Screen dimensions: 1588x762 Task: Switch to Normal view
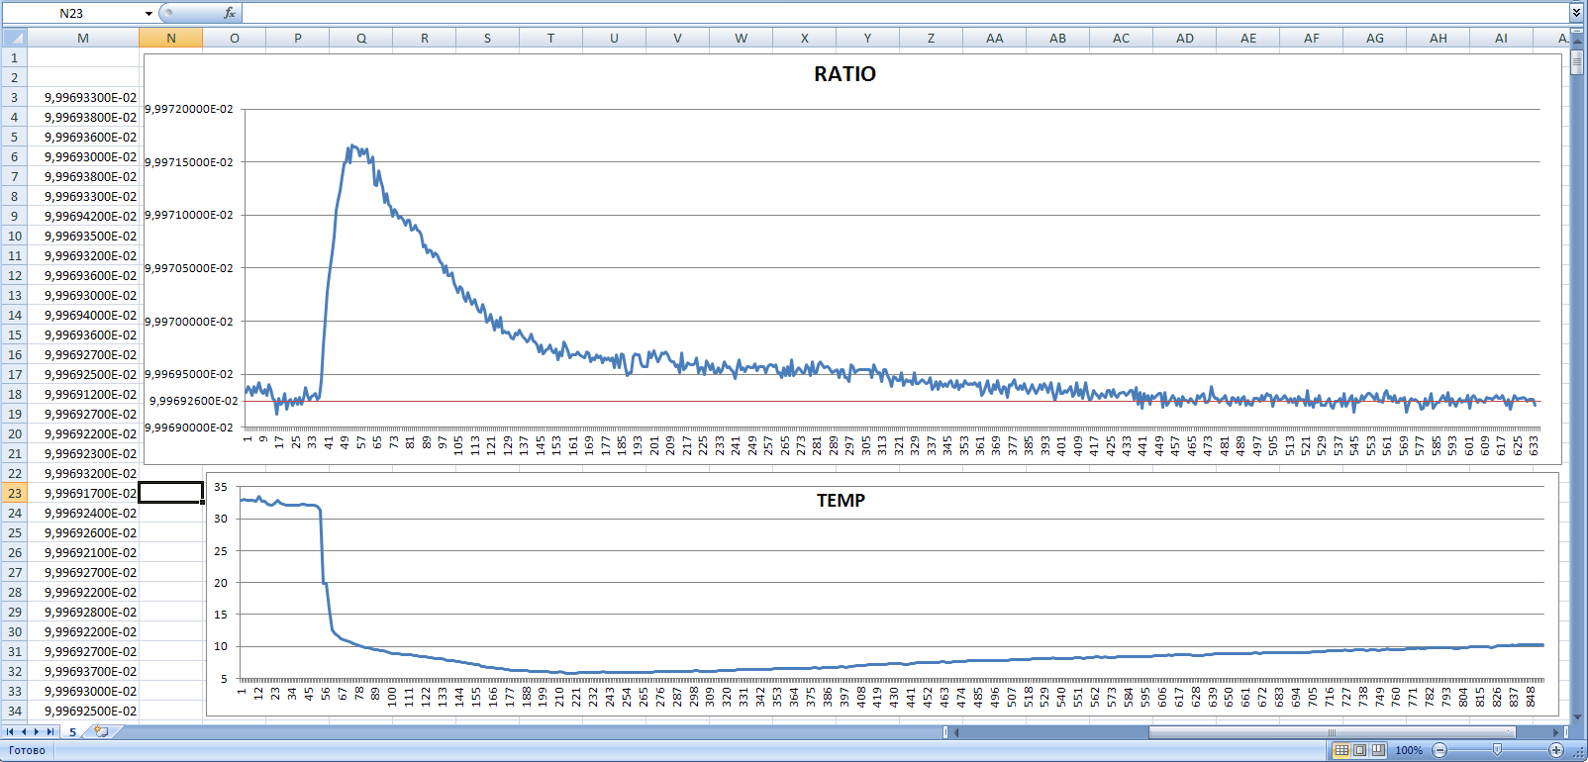coord(1341,750)
